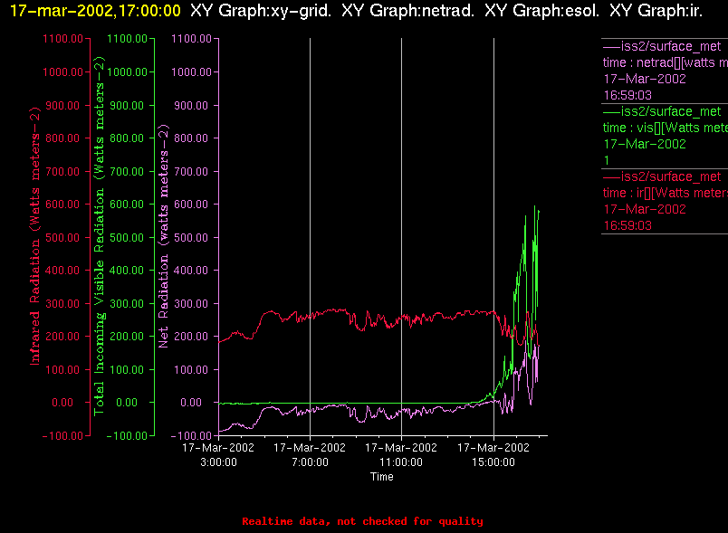Click purple axis tick label '1100.00'
728x533 pixels.
pyautogui.click(x=191, y=39)
